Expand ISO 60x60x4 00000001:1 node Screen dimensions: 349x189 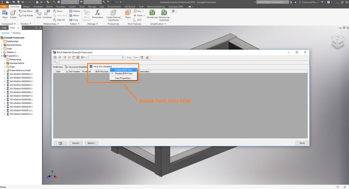tap(5, 74)
